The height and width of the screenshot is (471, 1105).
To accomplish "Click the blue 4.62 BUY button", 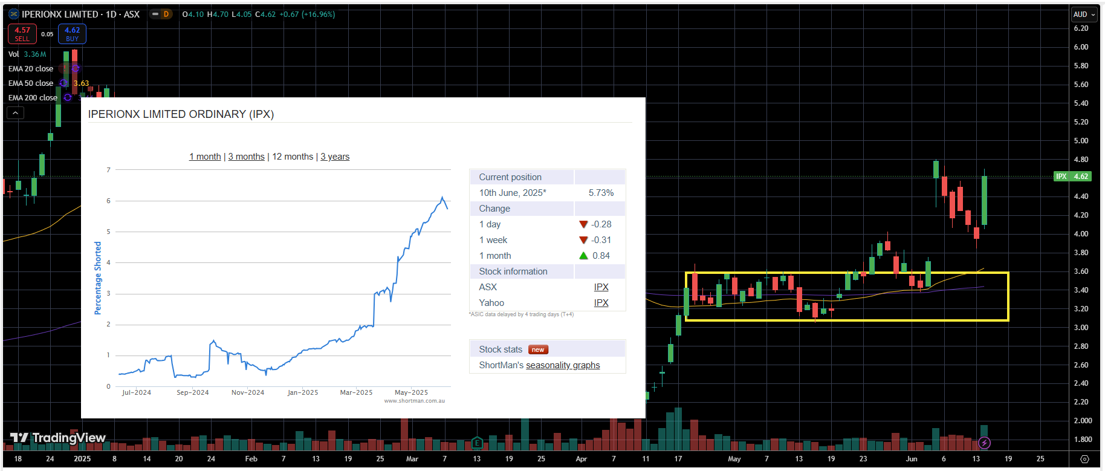I will 72,34.
